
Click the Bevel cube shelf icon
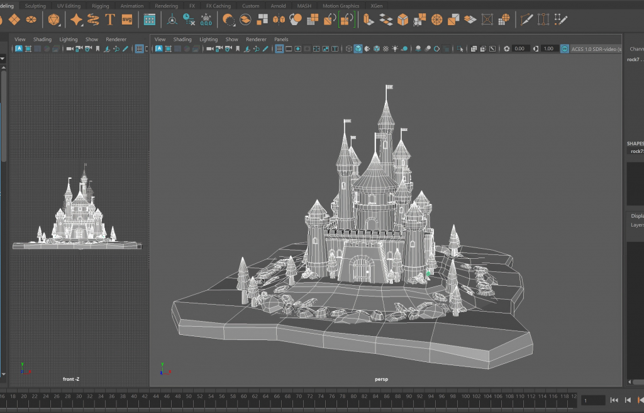[402, 20]
